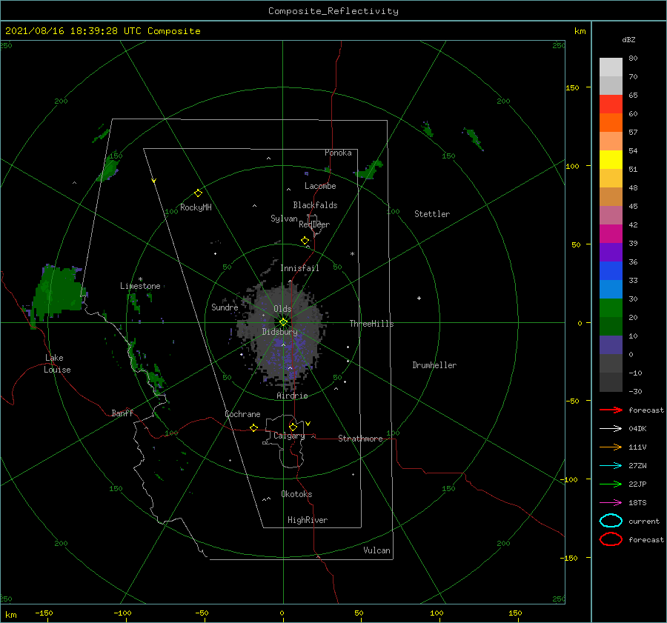The height and width of the screenshot is (623, 667).
Task: Click the Sundre label
Action: (225, 307)
